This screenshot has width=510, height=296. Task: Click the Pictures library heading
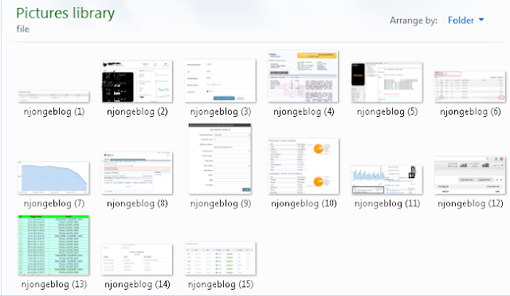coord(65,14)
